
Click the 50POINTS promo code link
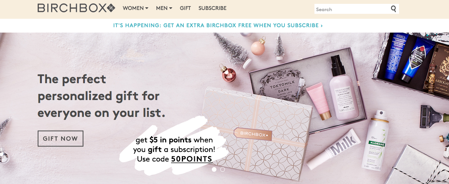[191, 159]
